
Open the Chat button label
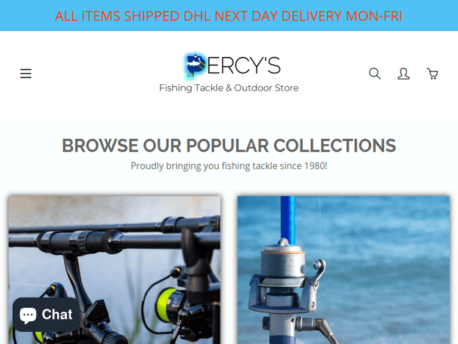click(x=57, y=315)
